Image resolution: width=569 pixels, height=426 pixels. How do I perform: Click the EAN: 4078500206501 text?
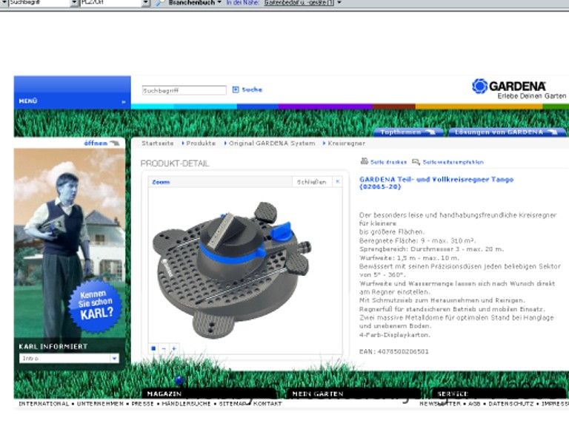point(393,351)
